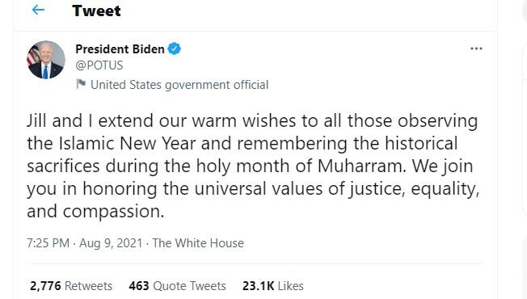Click the United States government official label
The height and width of the screenshot is (299, 527).
[179, 85]
